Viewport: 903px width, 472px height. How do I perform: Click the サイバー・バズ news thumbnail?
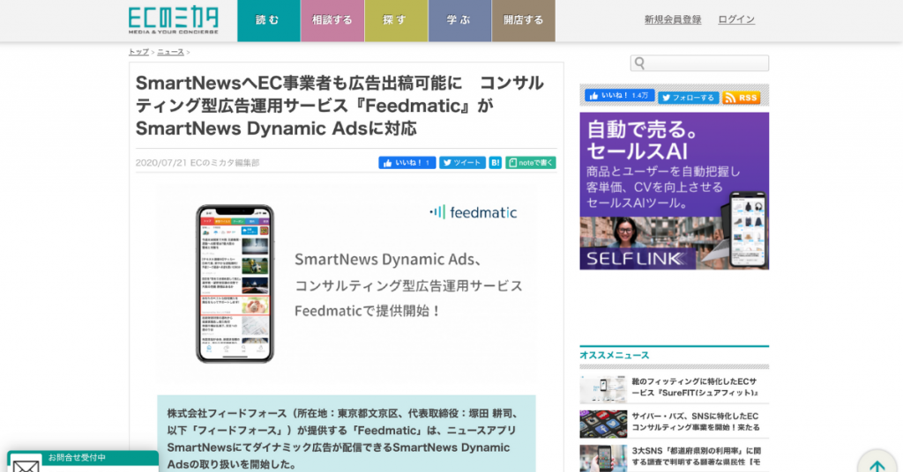(x=603, y=424)
